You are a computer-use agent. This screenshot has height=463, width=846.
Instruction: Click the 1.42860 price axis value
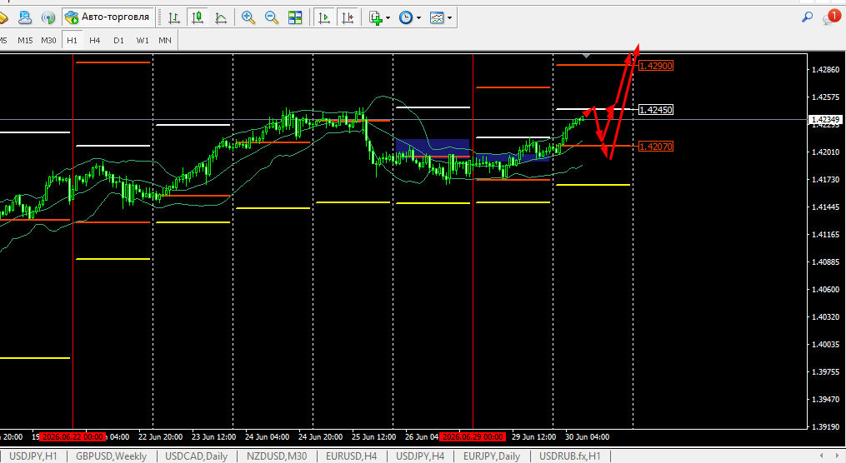click(825, 69)
